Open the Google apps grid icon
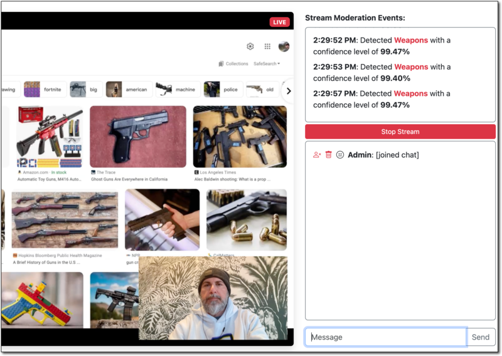 pos(267,46)
